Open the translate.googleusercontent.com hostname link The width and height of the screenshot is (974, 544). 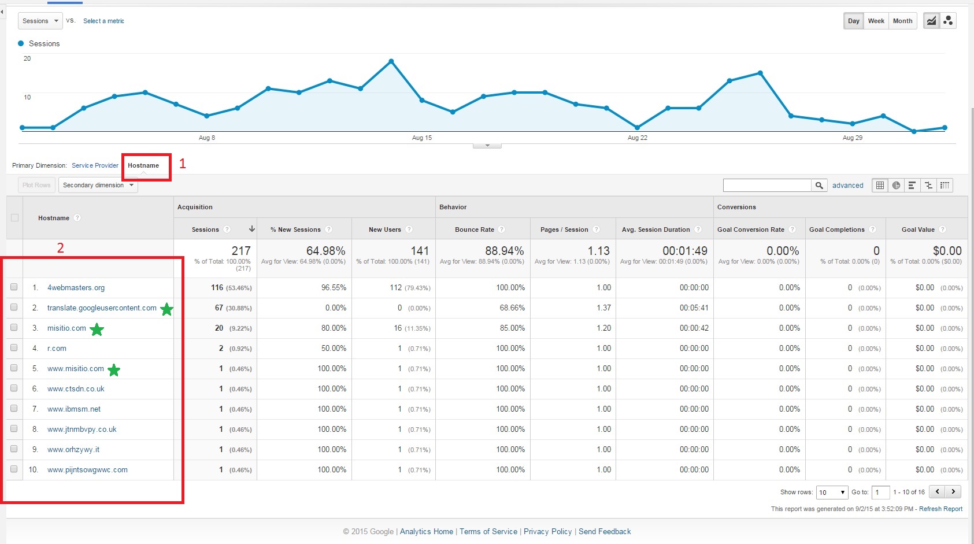(x=102, y=308)
